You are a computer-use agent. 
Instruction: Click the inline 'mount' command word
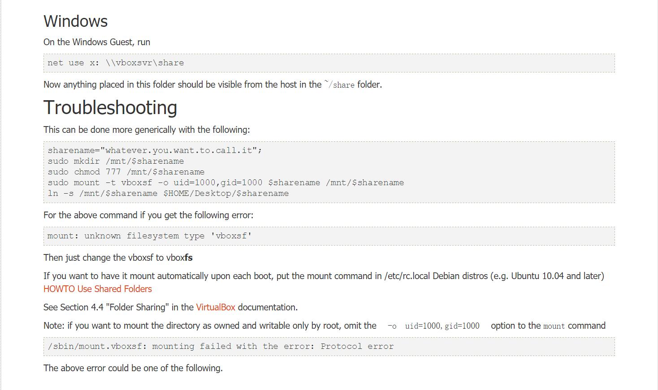554,326
